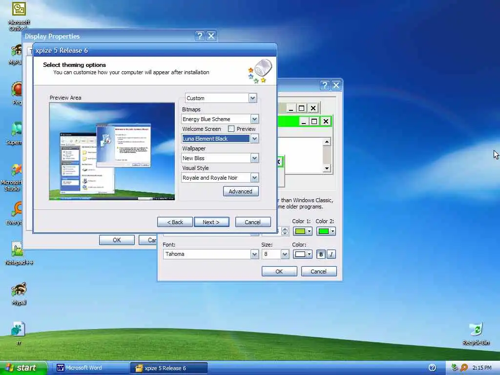Click the magnifier tray icon

pyautogui.click(x=464, y=368)
